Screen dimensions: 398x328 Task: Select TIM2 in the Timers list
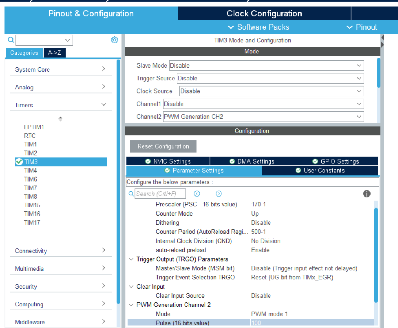30,153
